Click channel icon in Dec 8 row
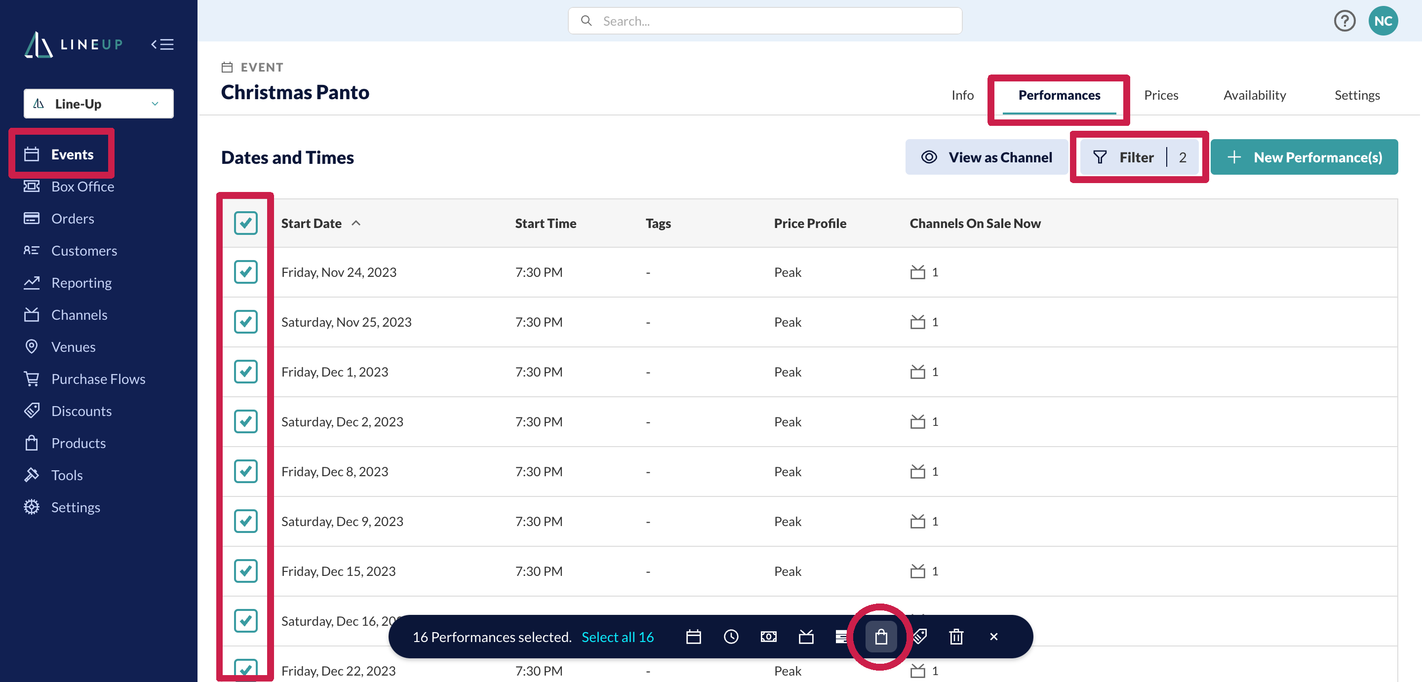 pos(917,472)
